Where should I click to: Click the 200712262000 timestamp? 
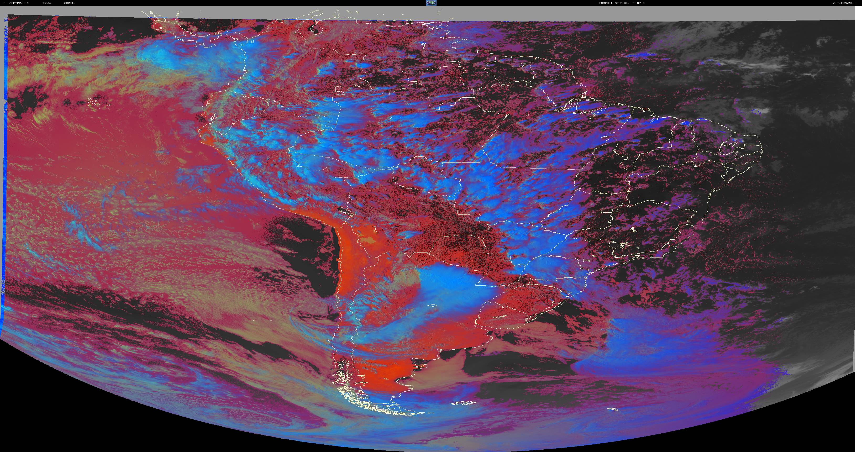click(844, 3)
